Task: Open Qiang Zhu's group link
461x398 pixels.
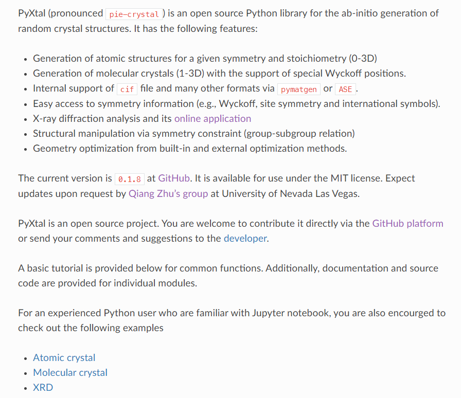Action: tap(168, 194)
